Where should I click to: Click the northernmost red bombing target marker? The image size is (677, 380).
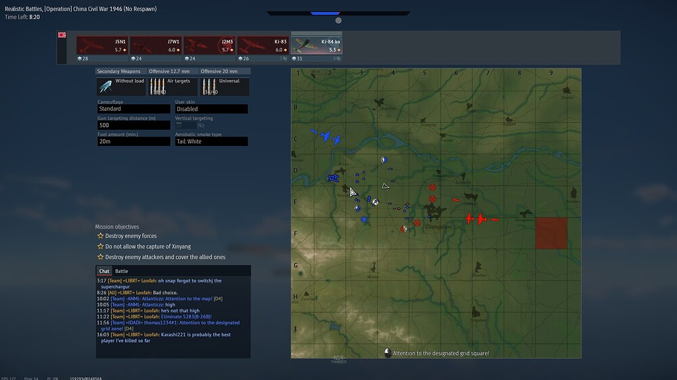pos(432,187)
